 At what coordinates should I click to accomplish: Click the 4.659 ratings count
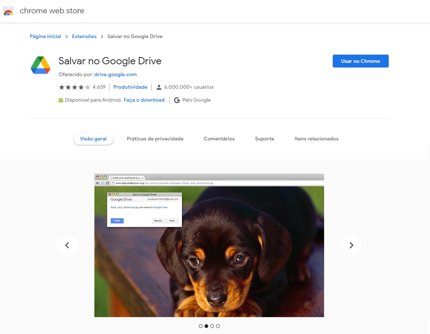pyautogui.click(x=99, y=87)
